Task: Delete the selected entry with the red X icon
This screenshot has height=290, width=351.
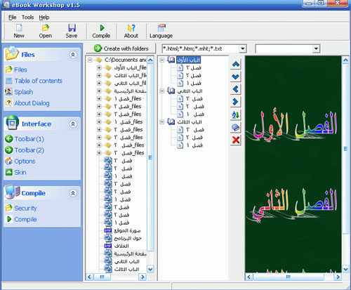Action: click(x=236, y=140)
